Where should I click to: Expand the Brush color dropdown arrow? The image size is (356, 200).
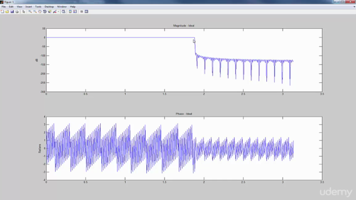point(58,12)
